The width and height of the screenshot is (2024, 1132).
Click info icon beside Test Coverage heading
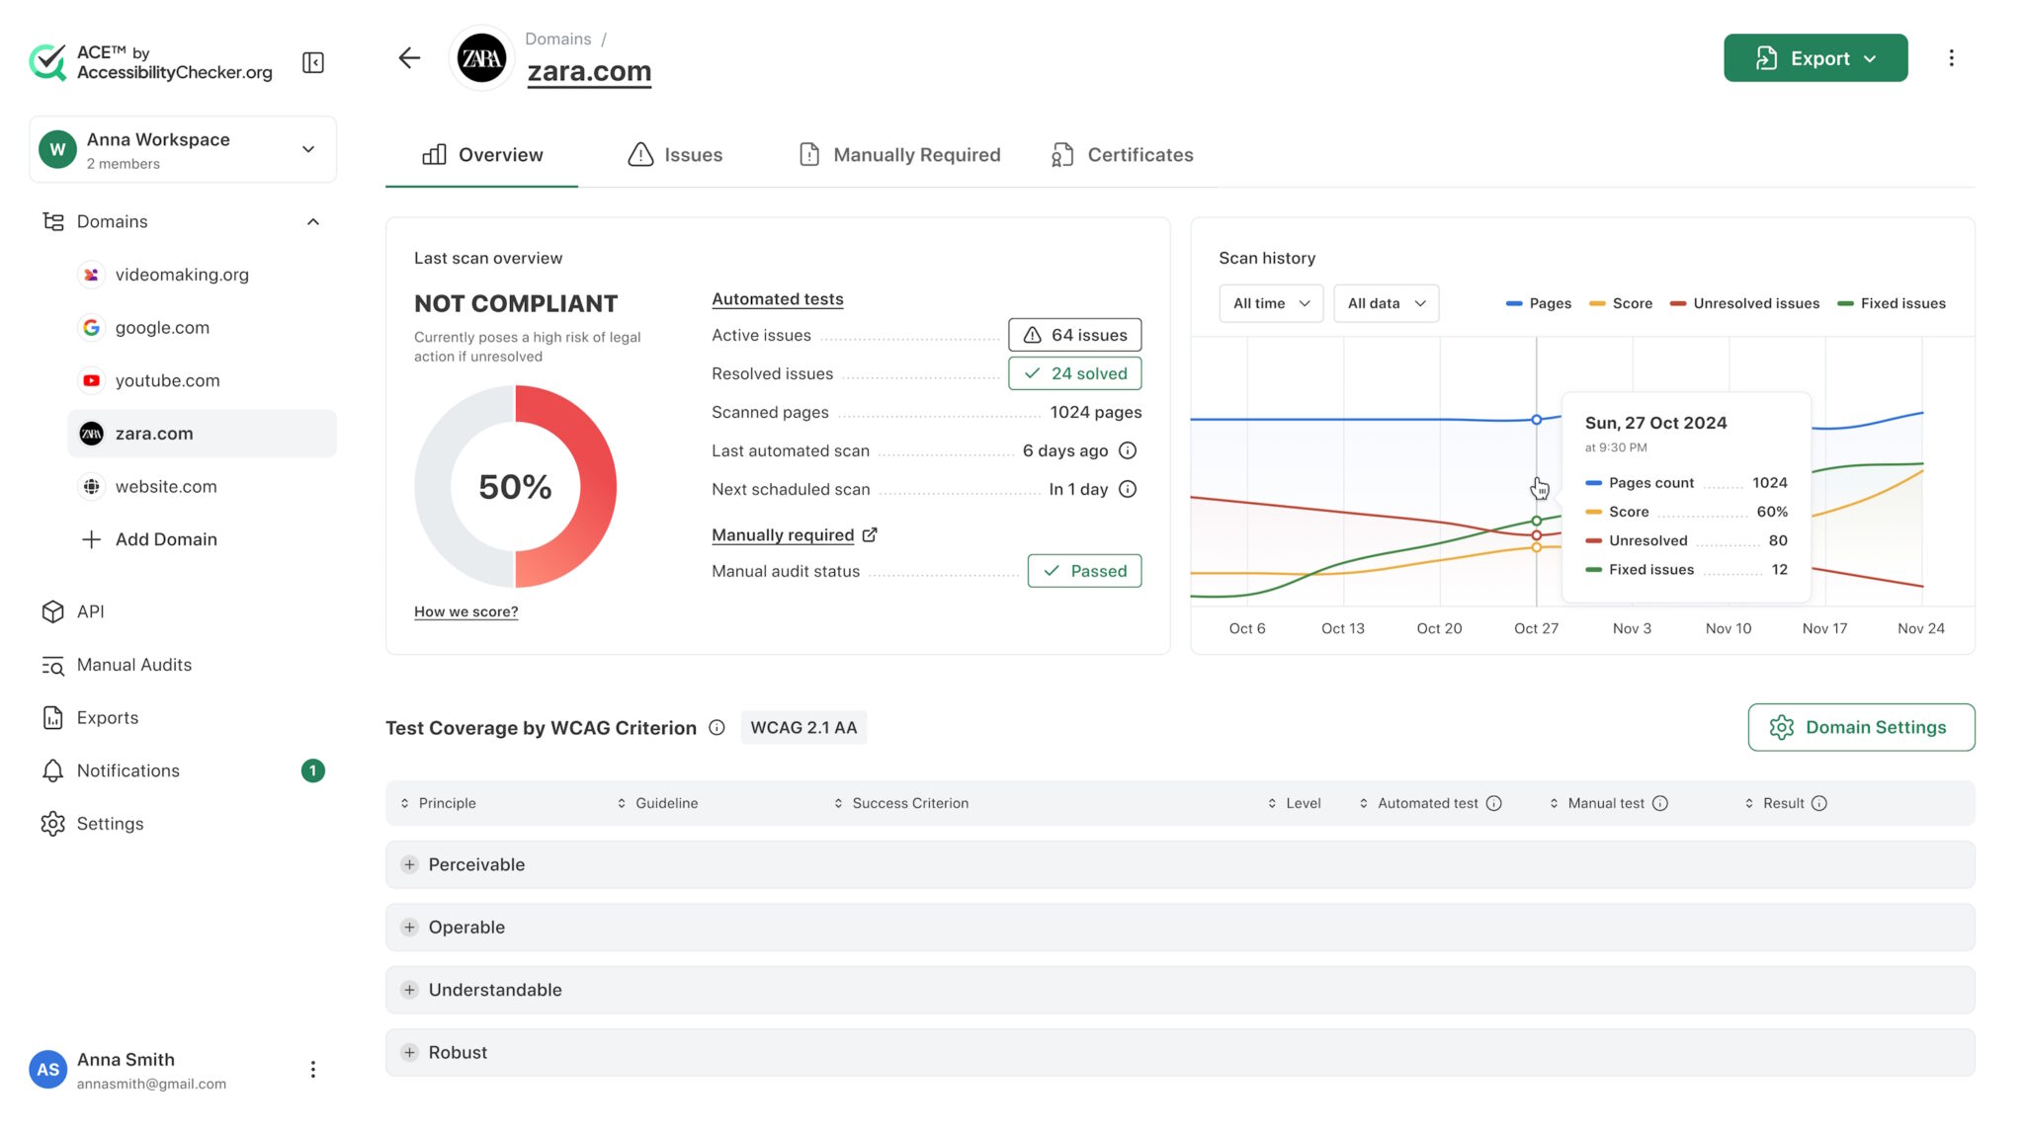click(717, 728)
